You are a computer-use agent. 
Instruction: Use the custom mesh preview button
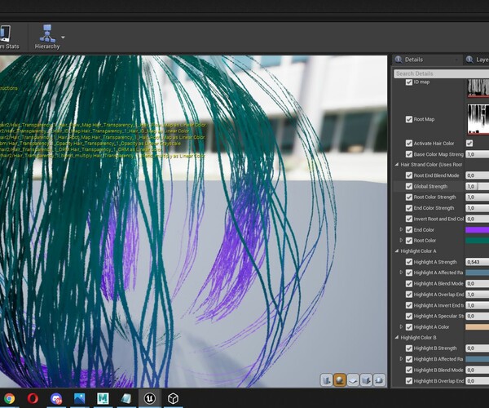[x=379, y=380]
